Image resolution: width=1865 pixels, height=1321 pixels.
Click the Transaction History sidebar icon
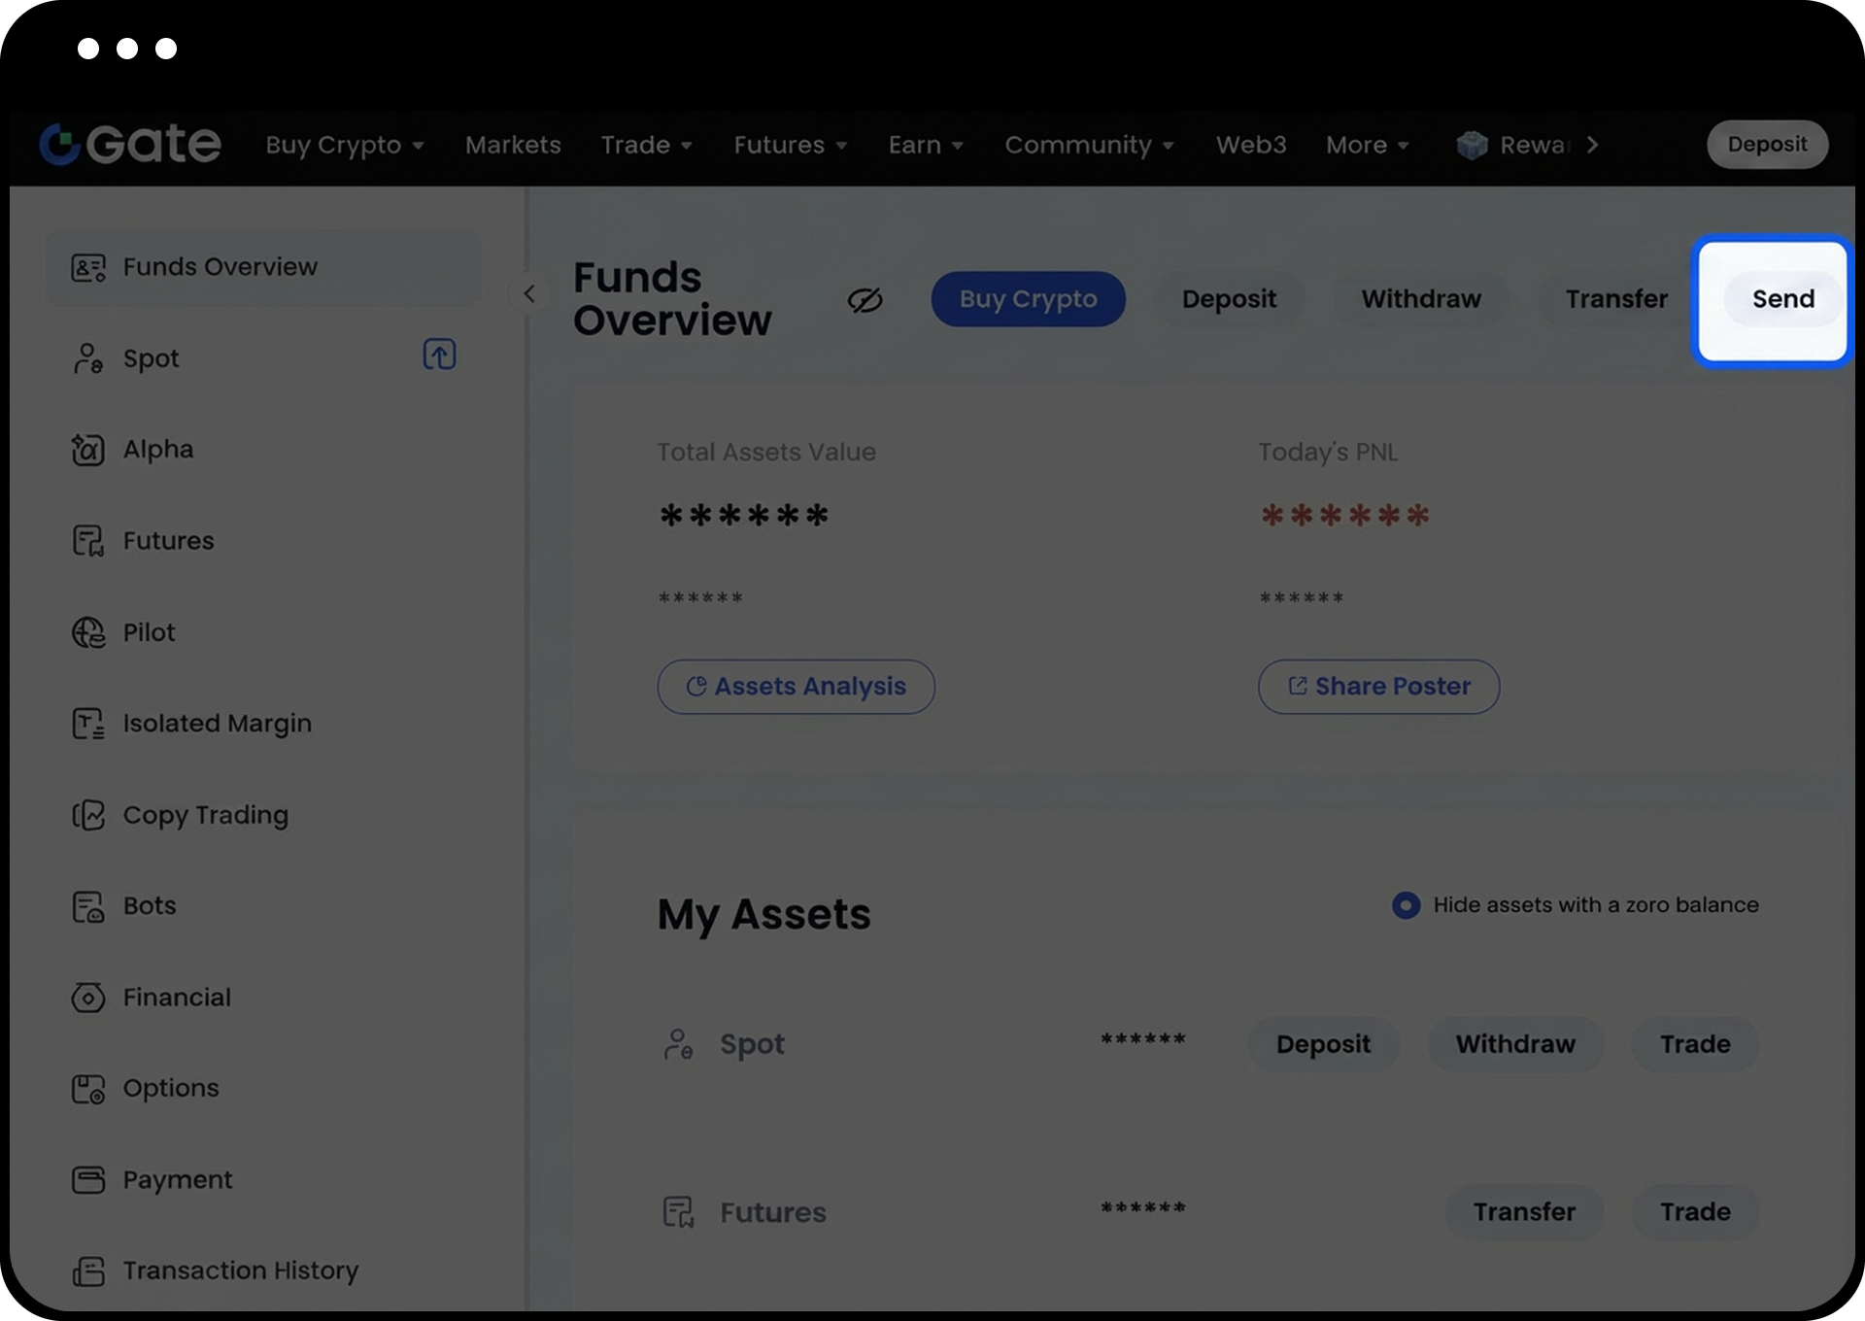tap(87, 1270)
